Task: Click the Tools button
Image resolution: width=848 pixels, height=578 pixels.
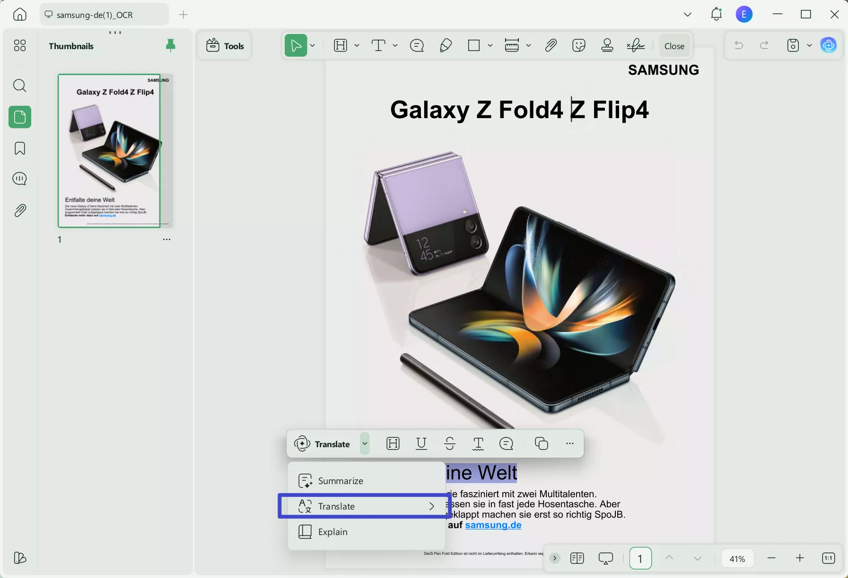Action: click(225, 46)
